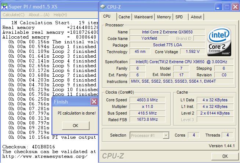240x163 pixels.
Task: Switch to the Cache tab
Action: pos(124,17)
